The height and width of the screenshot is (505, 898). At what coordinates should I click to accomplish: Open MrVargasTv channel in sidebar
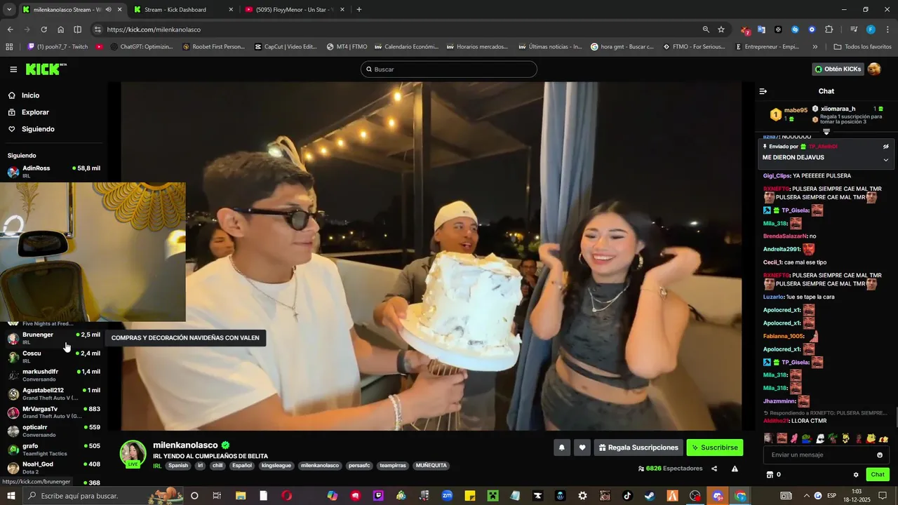click(54, 412)
